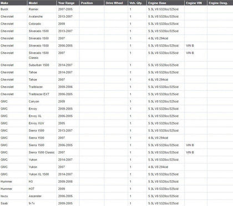Click the Engine VIN column header
The width and height of the screenshot is (233, 206).
pyautogui.click(x=196, y=3)
